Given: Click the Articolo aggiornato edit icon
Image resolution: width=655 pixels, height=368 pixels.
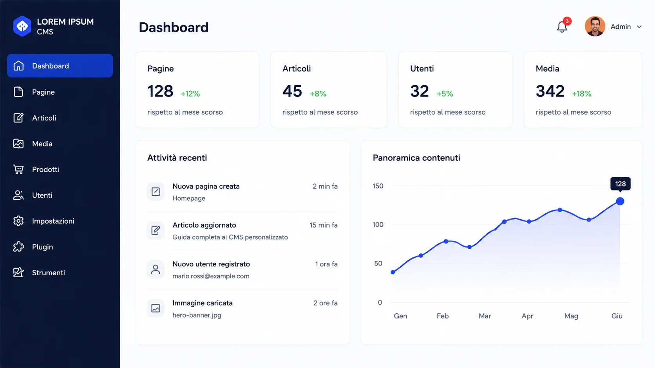Looking at the screenshot, I should click(x=156, y=230).
